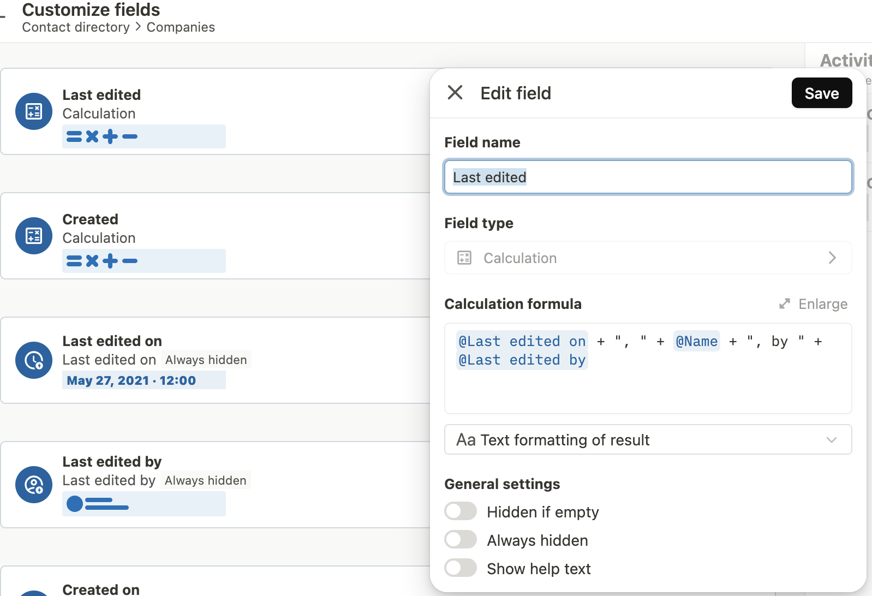
Task: Click Last edited by user icon
Action: click(x=34, y=485)
